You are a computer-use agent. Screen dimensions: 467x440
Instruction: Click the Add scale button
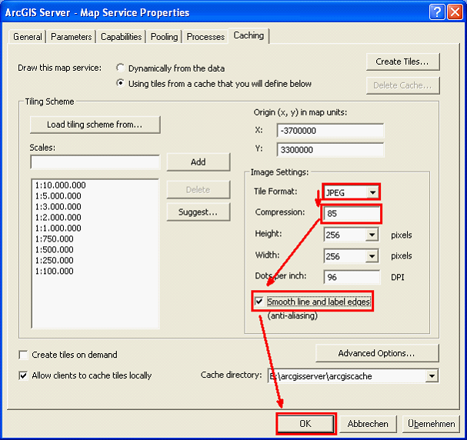point(198,162)
